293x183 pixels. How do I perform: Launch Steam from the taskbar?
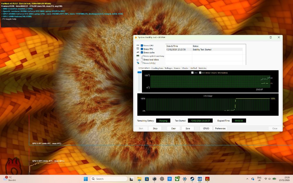[x=192, y=179]
